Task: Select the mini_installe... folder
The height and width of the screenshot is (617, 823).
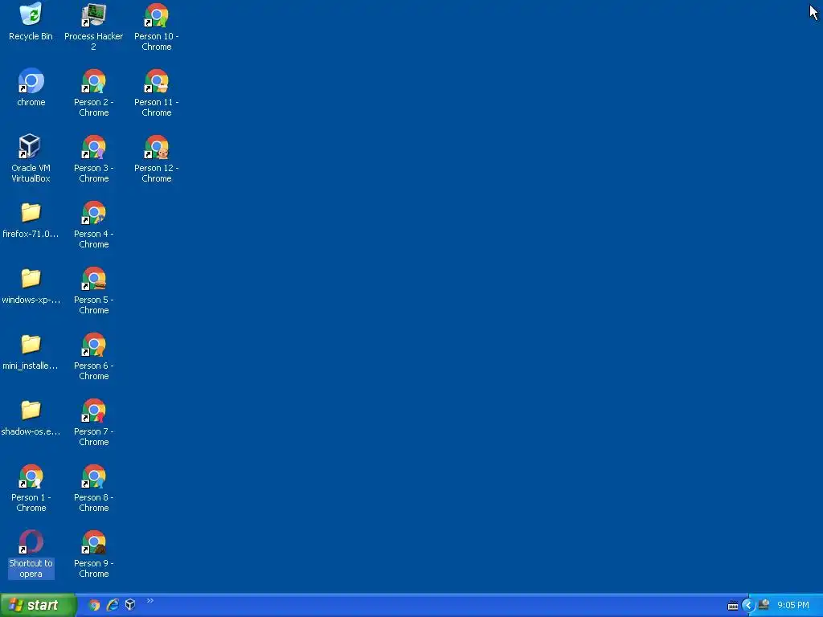Action: [x=31, y=352]
